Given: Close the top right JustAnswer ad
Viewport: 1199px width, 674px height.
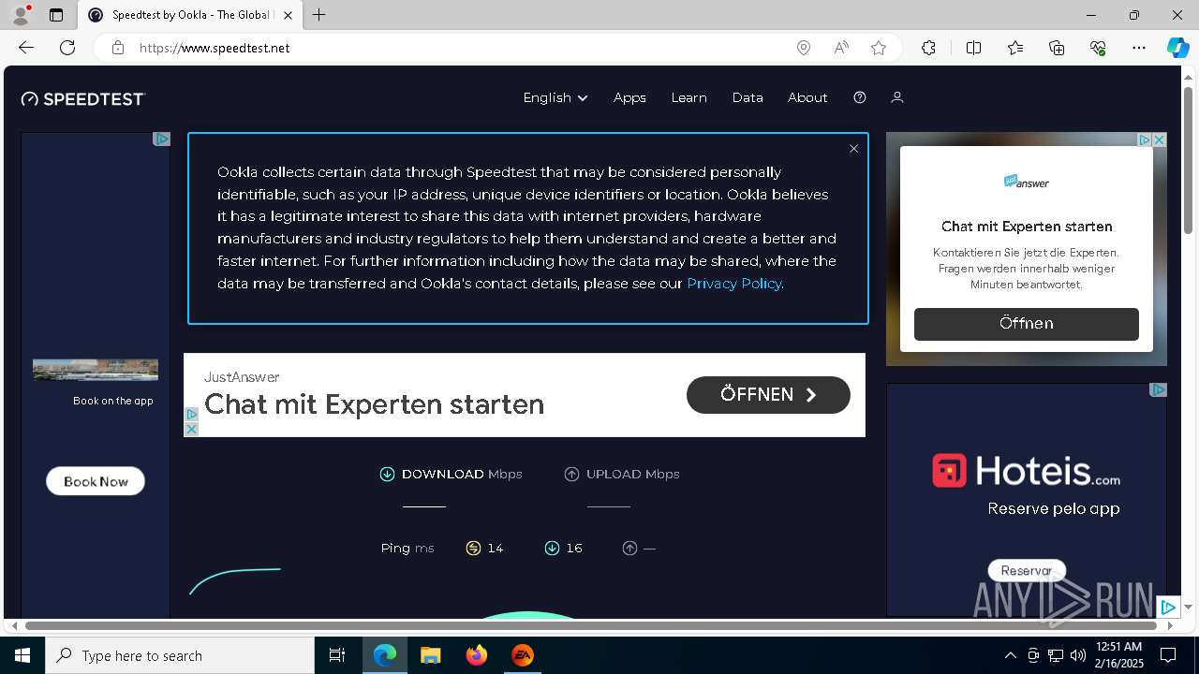Looking at the screenshot, I should tap(1159, 139).
